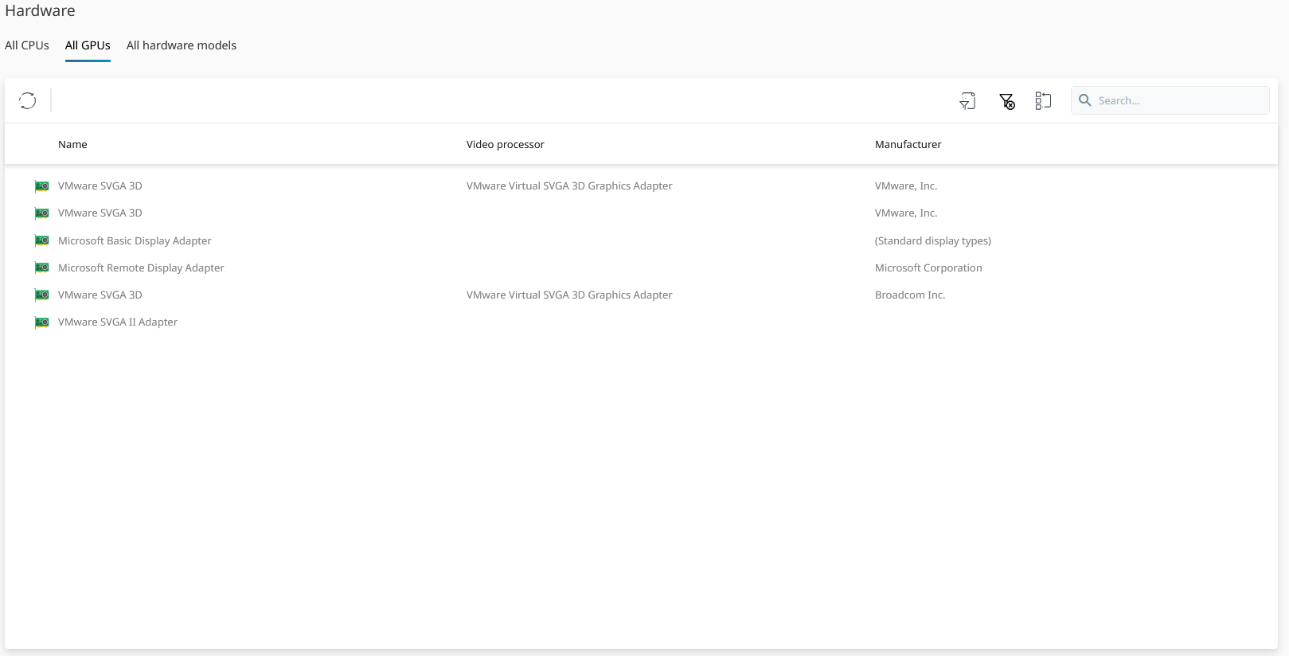Sort by the Manufacturer column header
This screenshot has height=656, width=1289.
[908, 144]
